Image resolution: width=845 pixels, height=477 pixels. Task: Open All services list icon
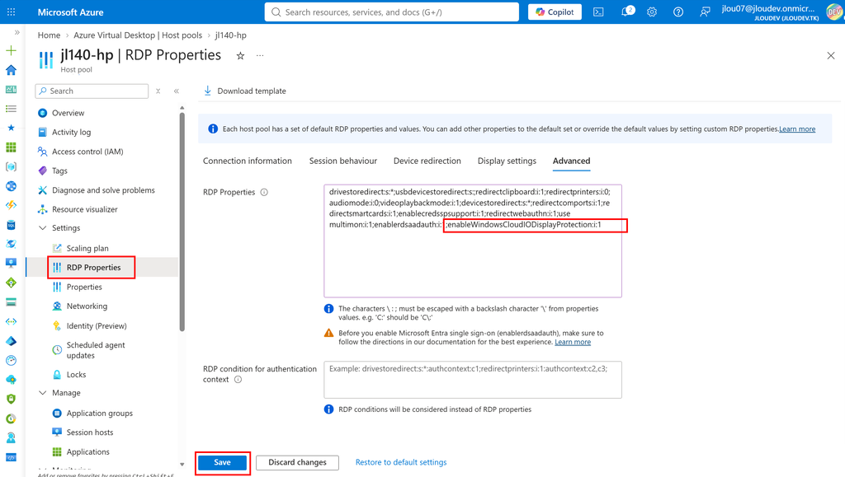pos(11,109)
